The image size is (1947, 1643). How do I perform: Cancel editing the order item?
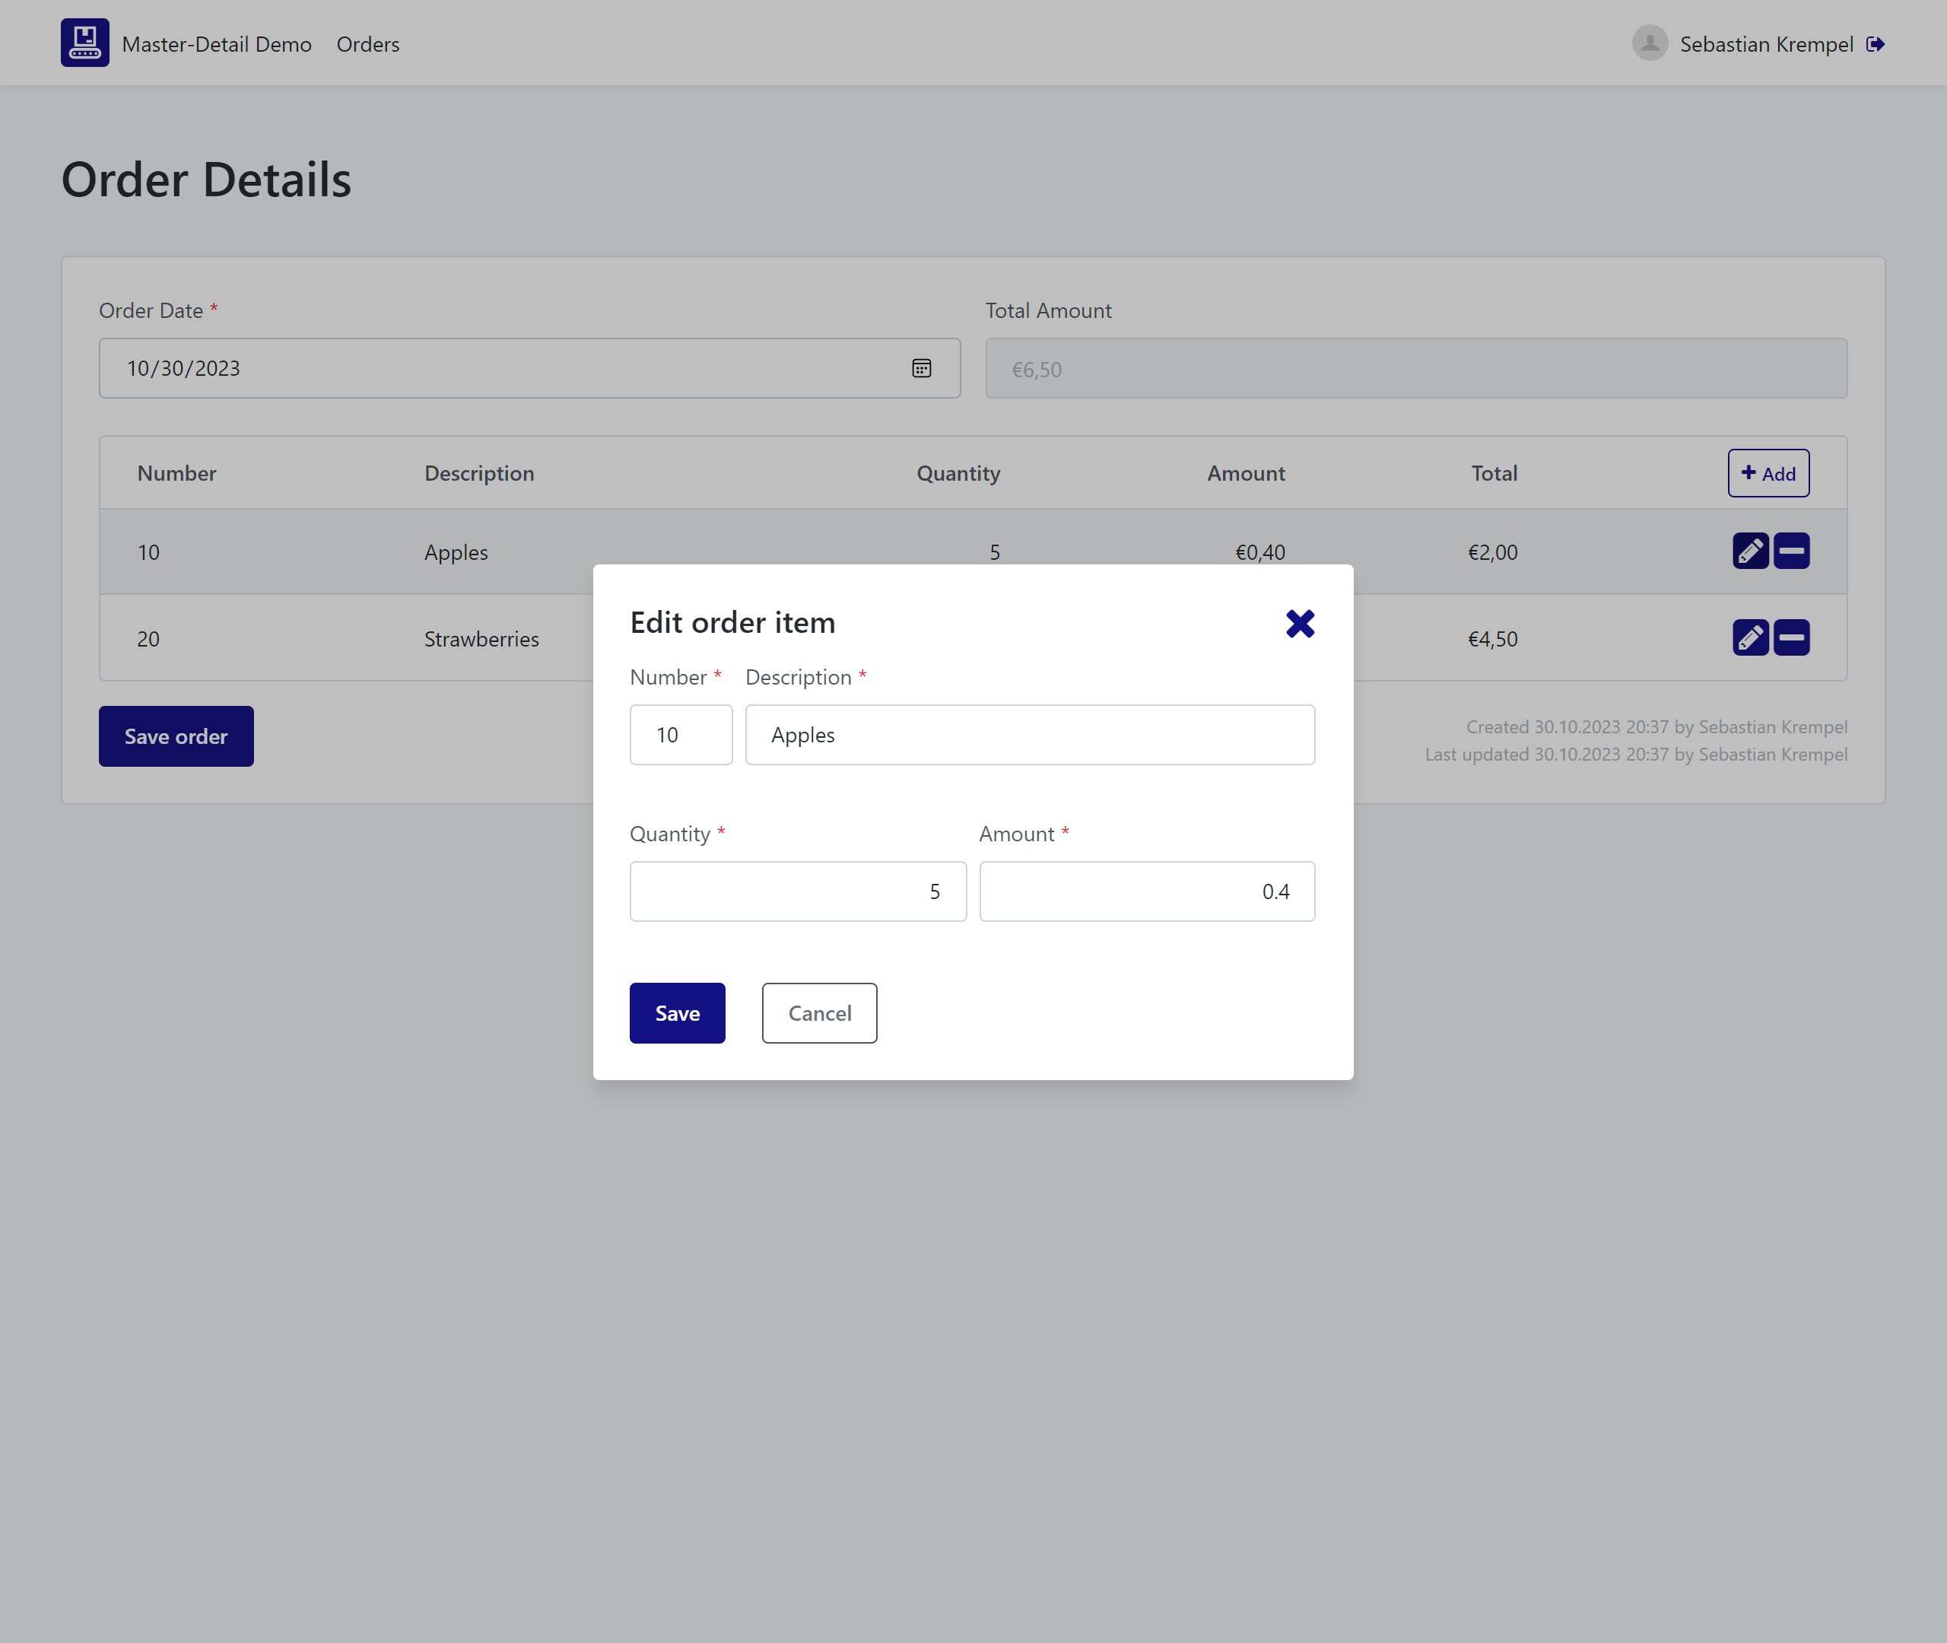818,1012
